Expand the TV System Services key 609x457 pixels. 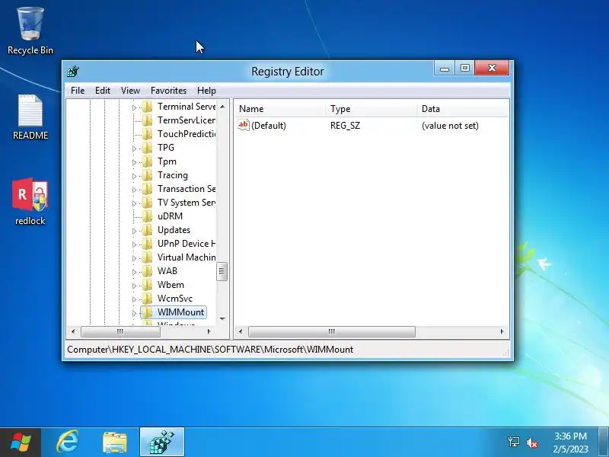(x=135, y=203)
